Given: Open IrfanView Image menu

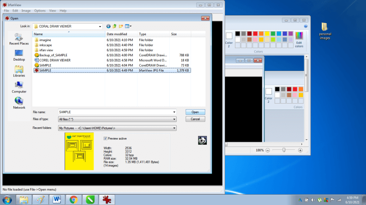Looking at the screenshot, I should click(26, 11).
